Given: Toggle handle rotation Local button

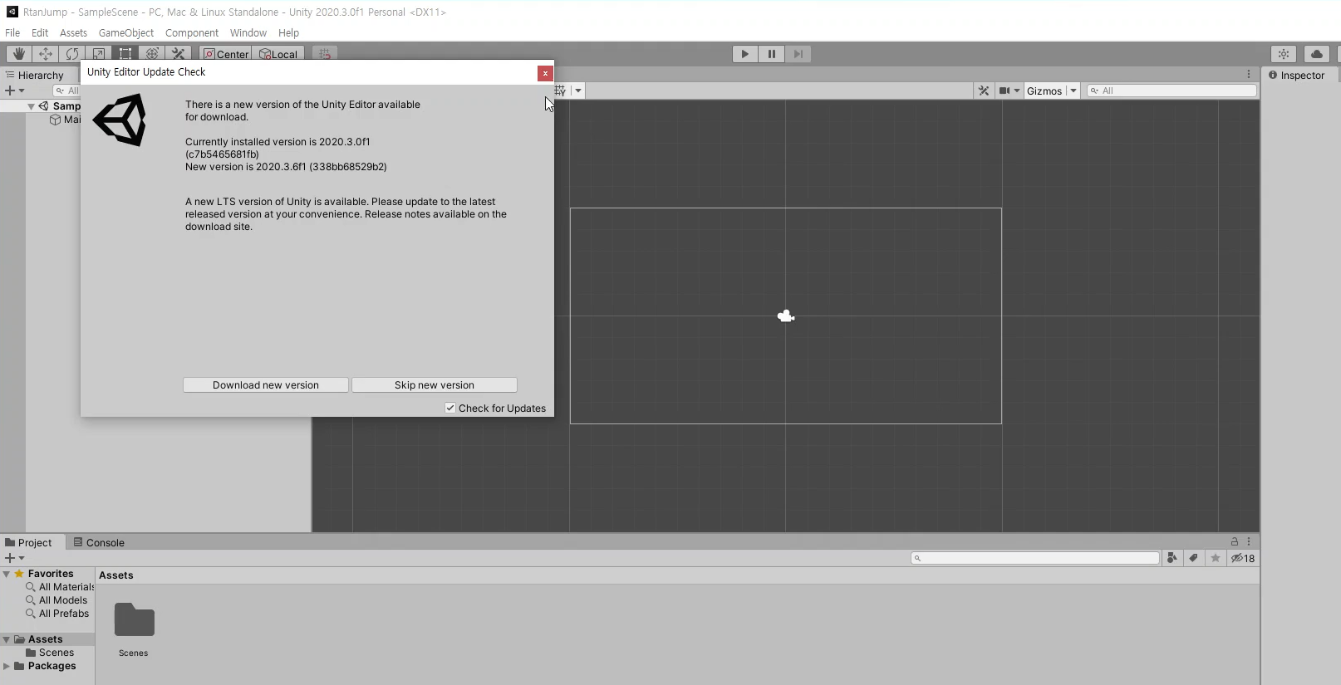Looking at the screenshot, I should click(279, 54).
